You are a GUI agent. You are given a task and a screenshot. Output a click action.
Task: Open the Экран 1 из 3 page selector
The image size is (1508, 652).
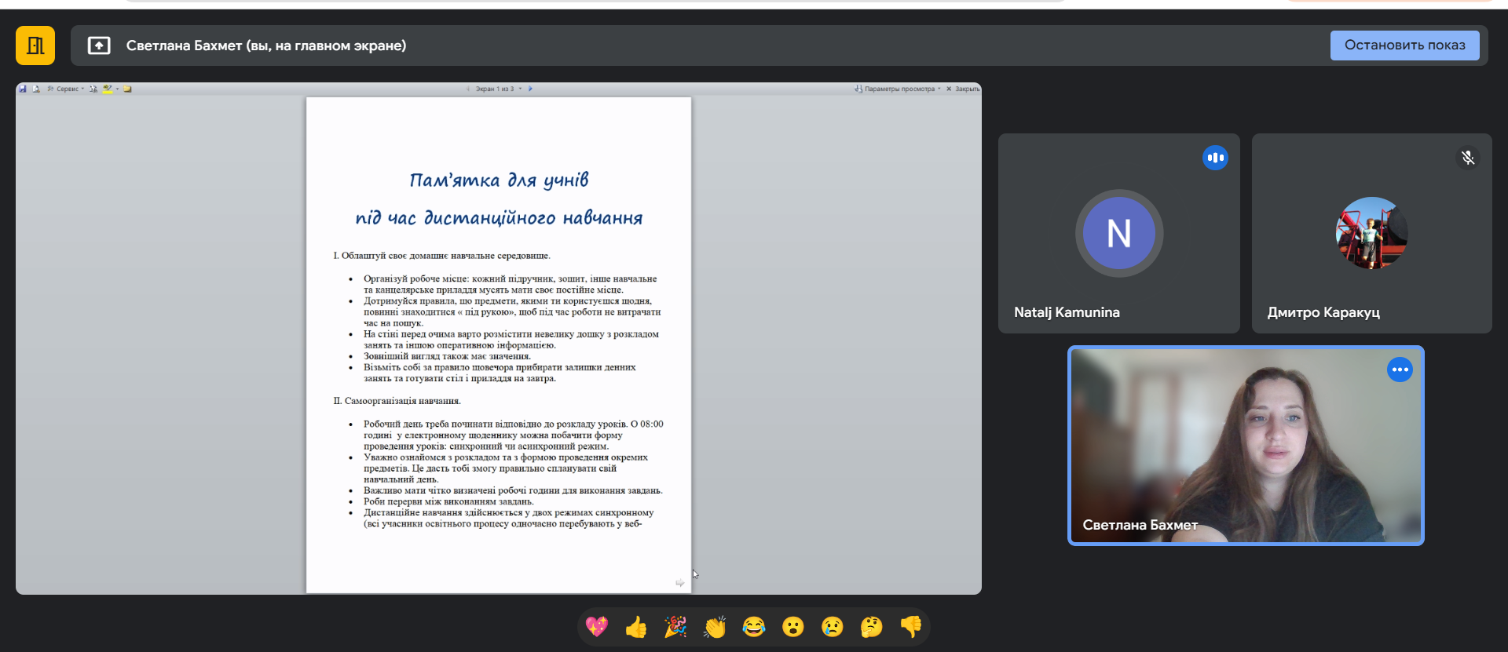point(496,89)
